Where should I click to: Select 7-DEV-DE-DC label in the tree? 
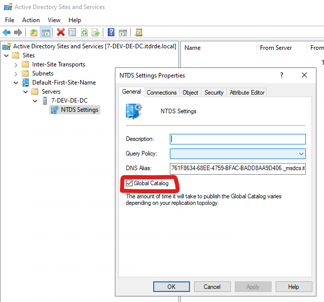70,101
